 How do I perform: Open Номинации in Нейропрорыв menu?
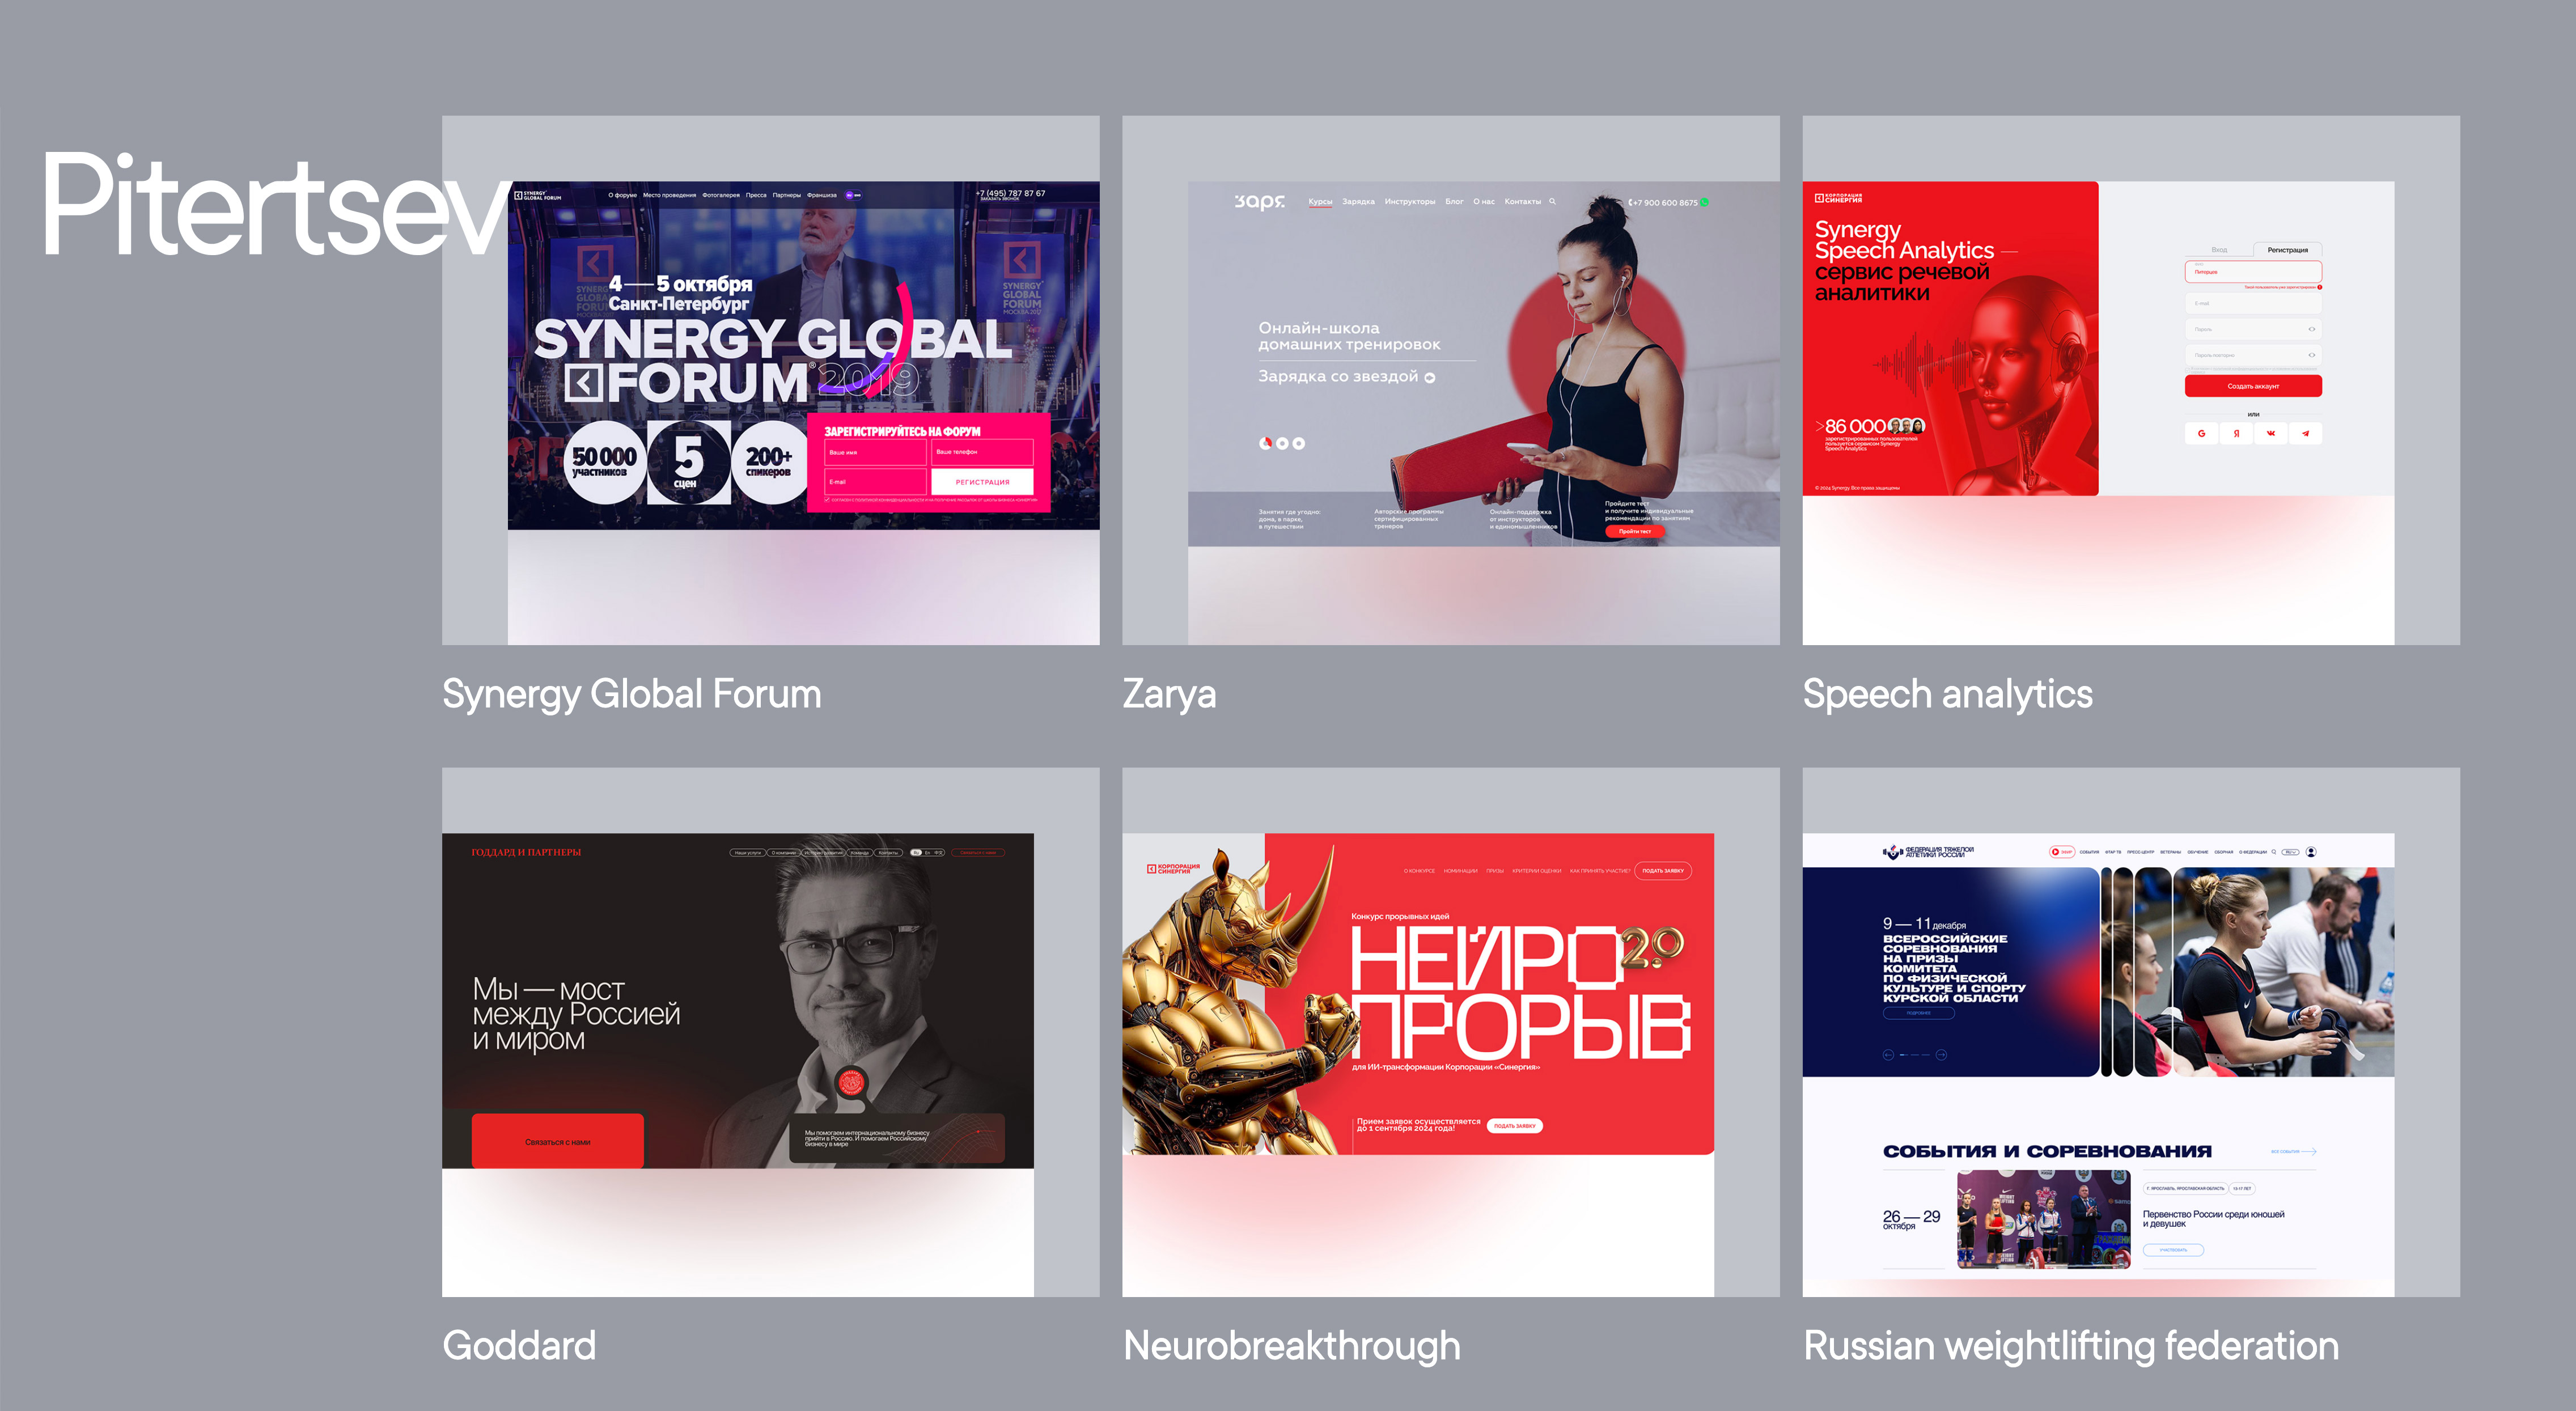tap(1461, 871)
